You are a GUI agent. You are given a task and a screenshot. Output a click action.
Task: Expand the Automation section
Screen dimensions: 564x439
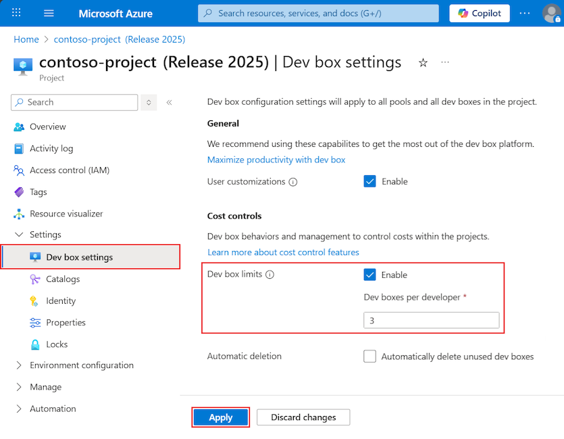[x=19, y=409]
